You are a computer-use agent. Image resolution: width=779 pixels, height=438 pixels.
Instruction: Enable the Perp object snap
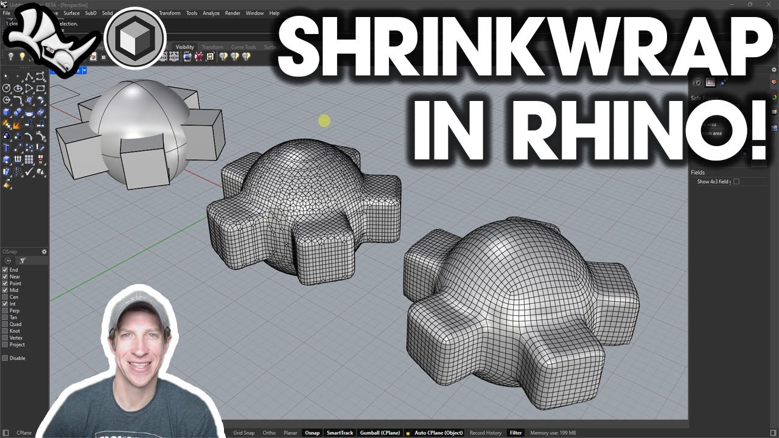click(x=5, y=310)
